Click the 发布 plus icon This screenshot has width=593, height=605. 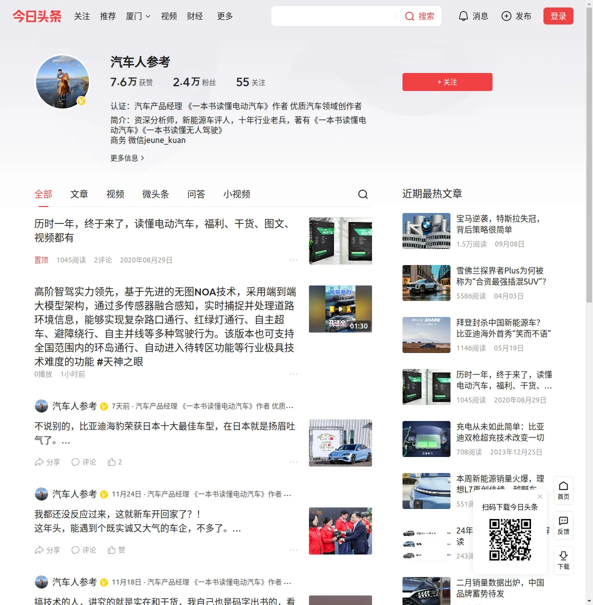506,16
